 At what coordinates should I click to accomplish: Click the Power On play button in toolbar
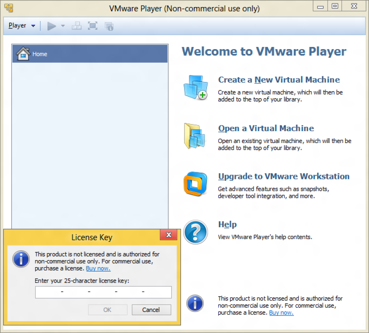click(x=51, y=26)
